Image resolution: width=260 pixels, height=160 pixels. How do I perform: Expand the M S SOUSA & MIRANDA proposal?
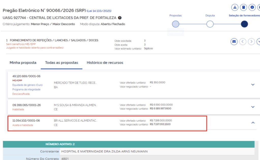(253, 107)
